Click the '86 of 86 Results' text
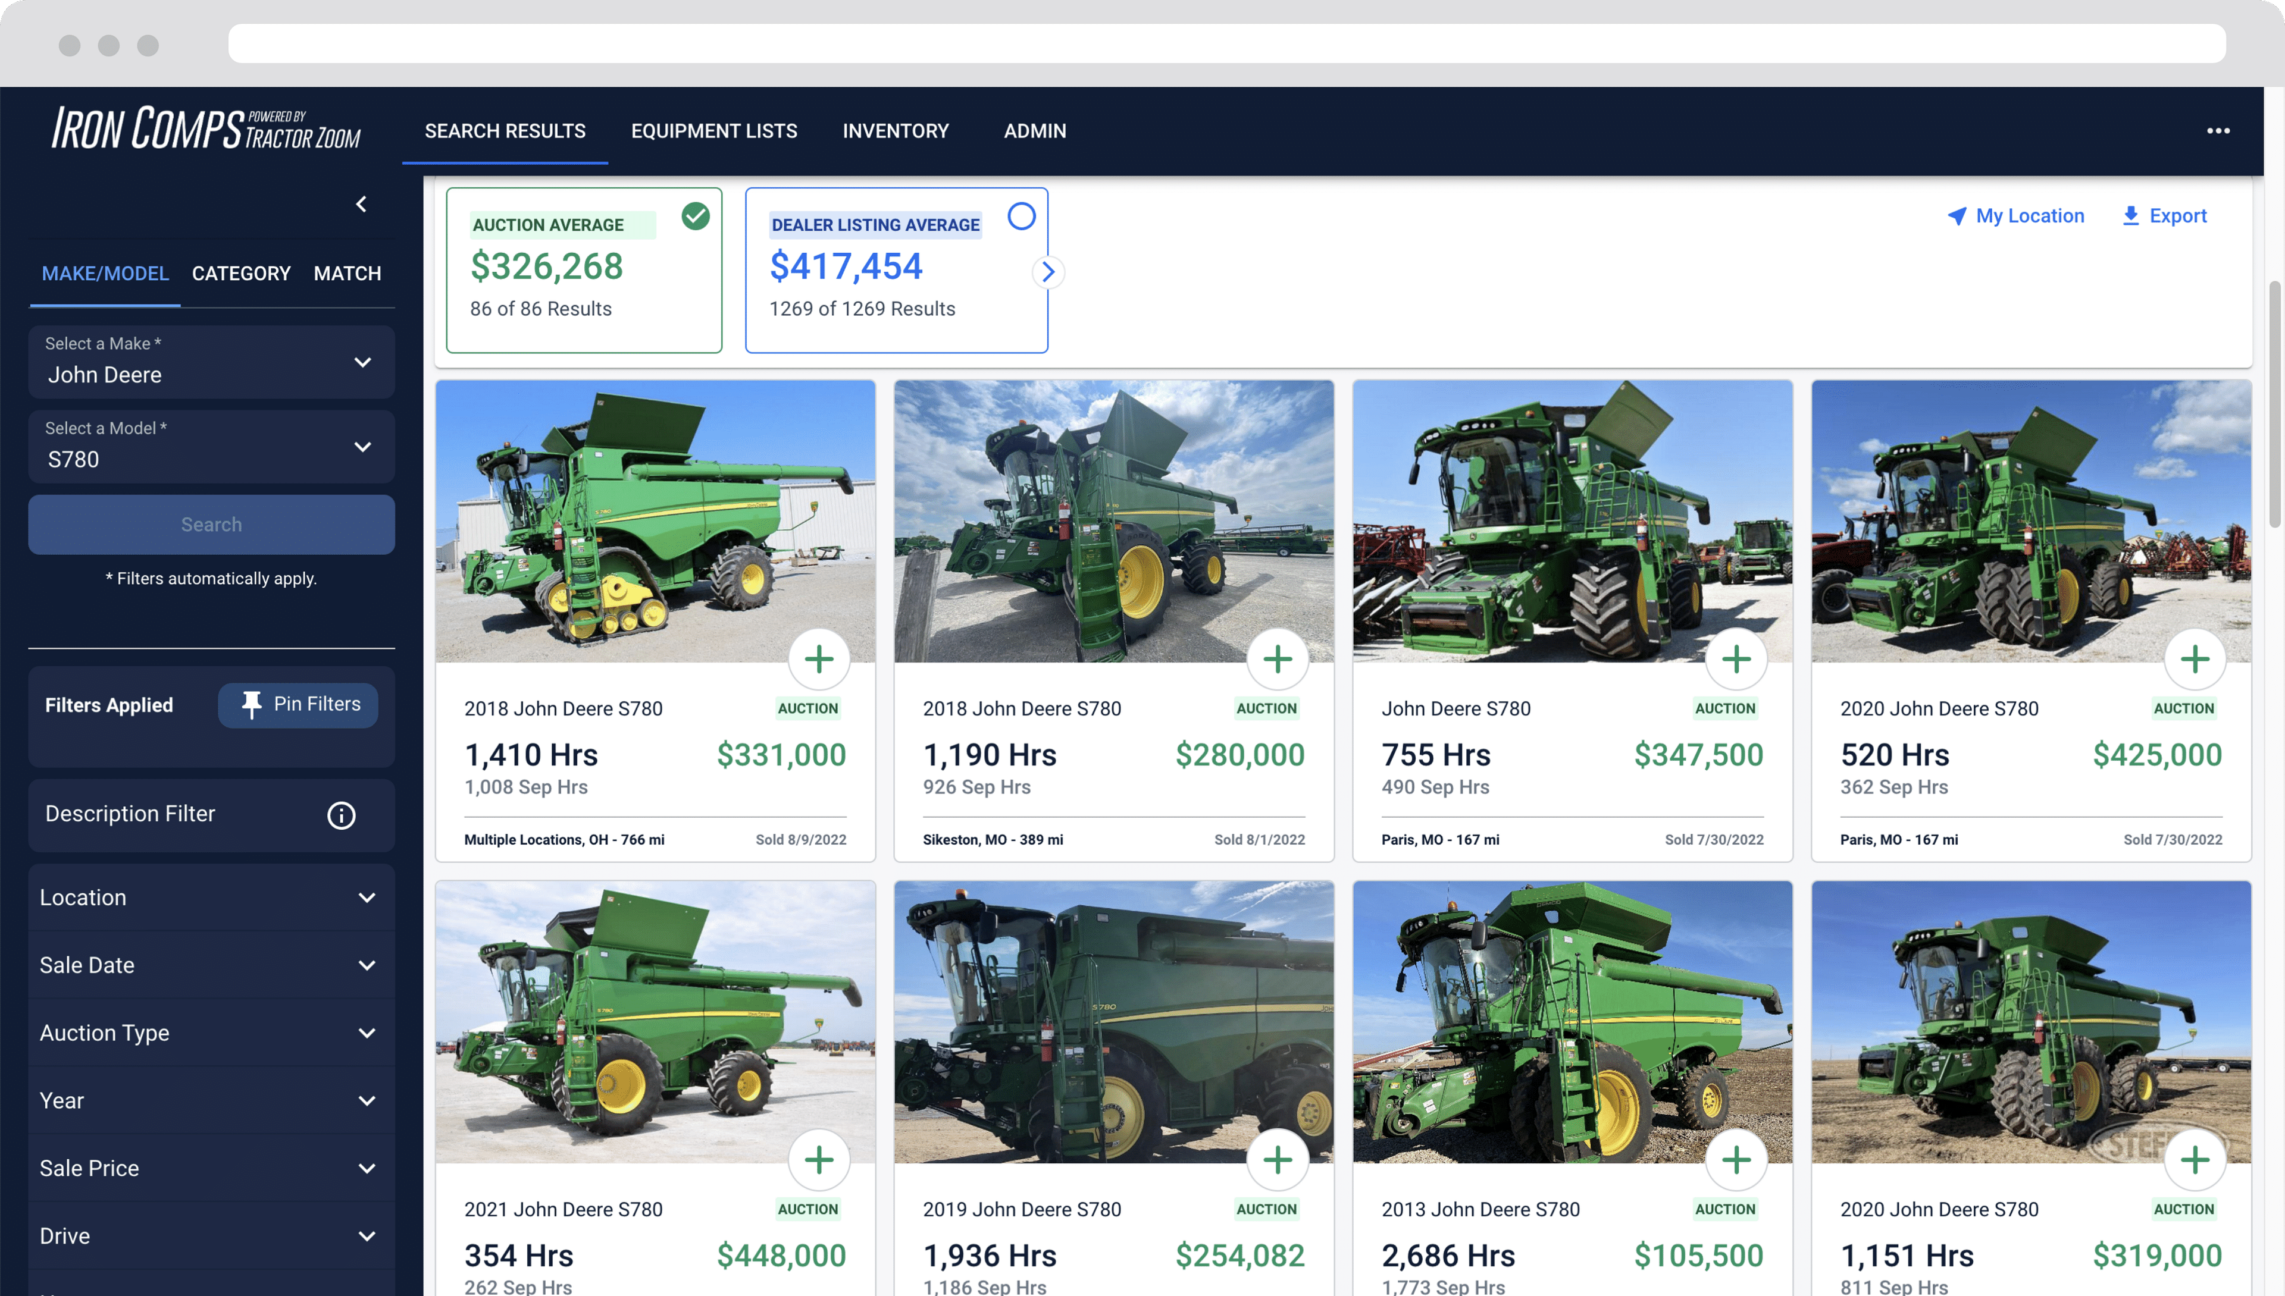 540,309
